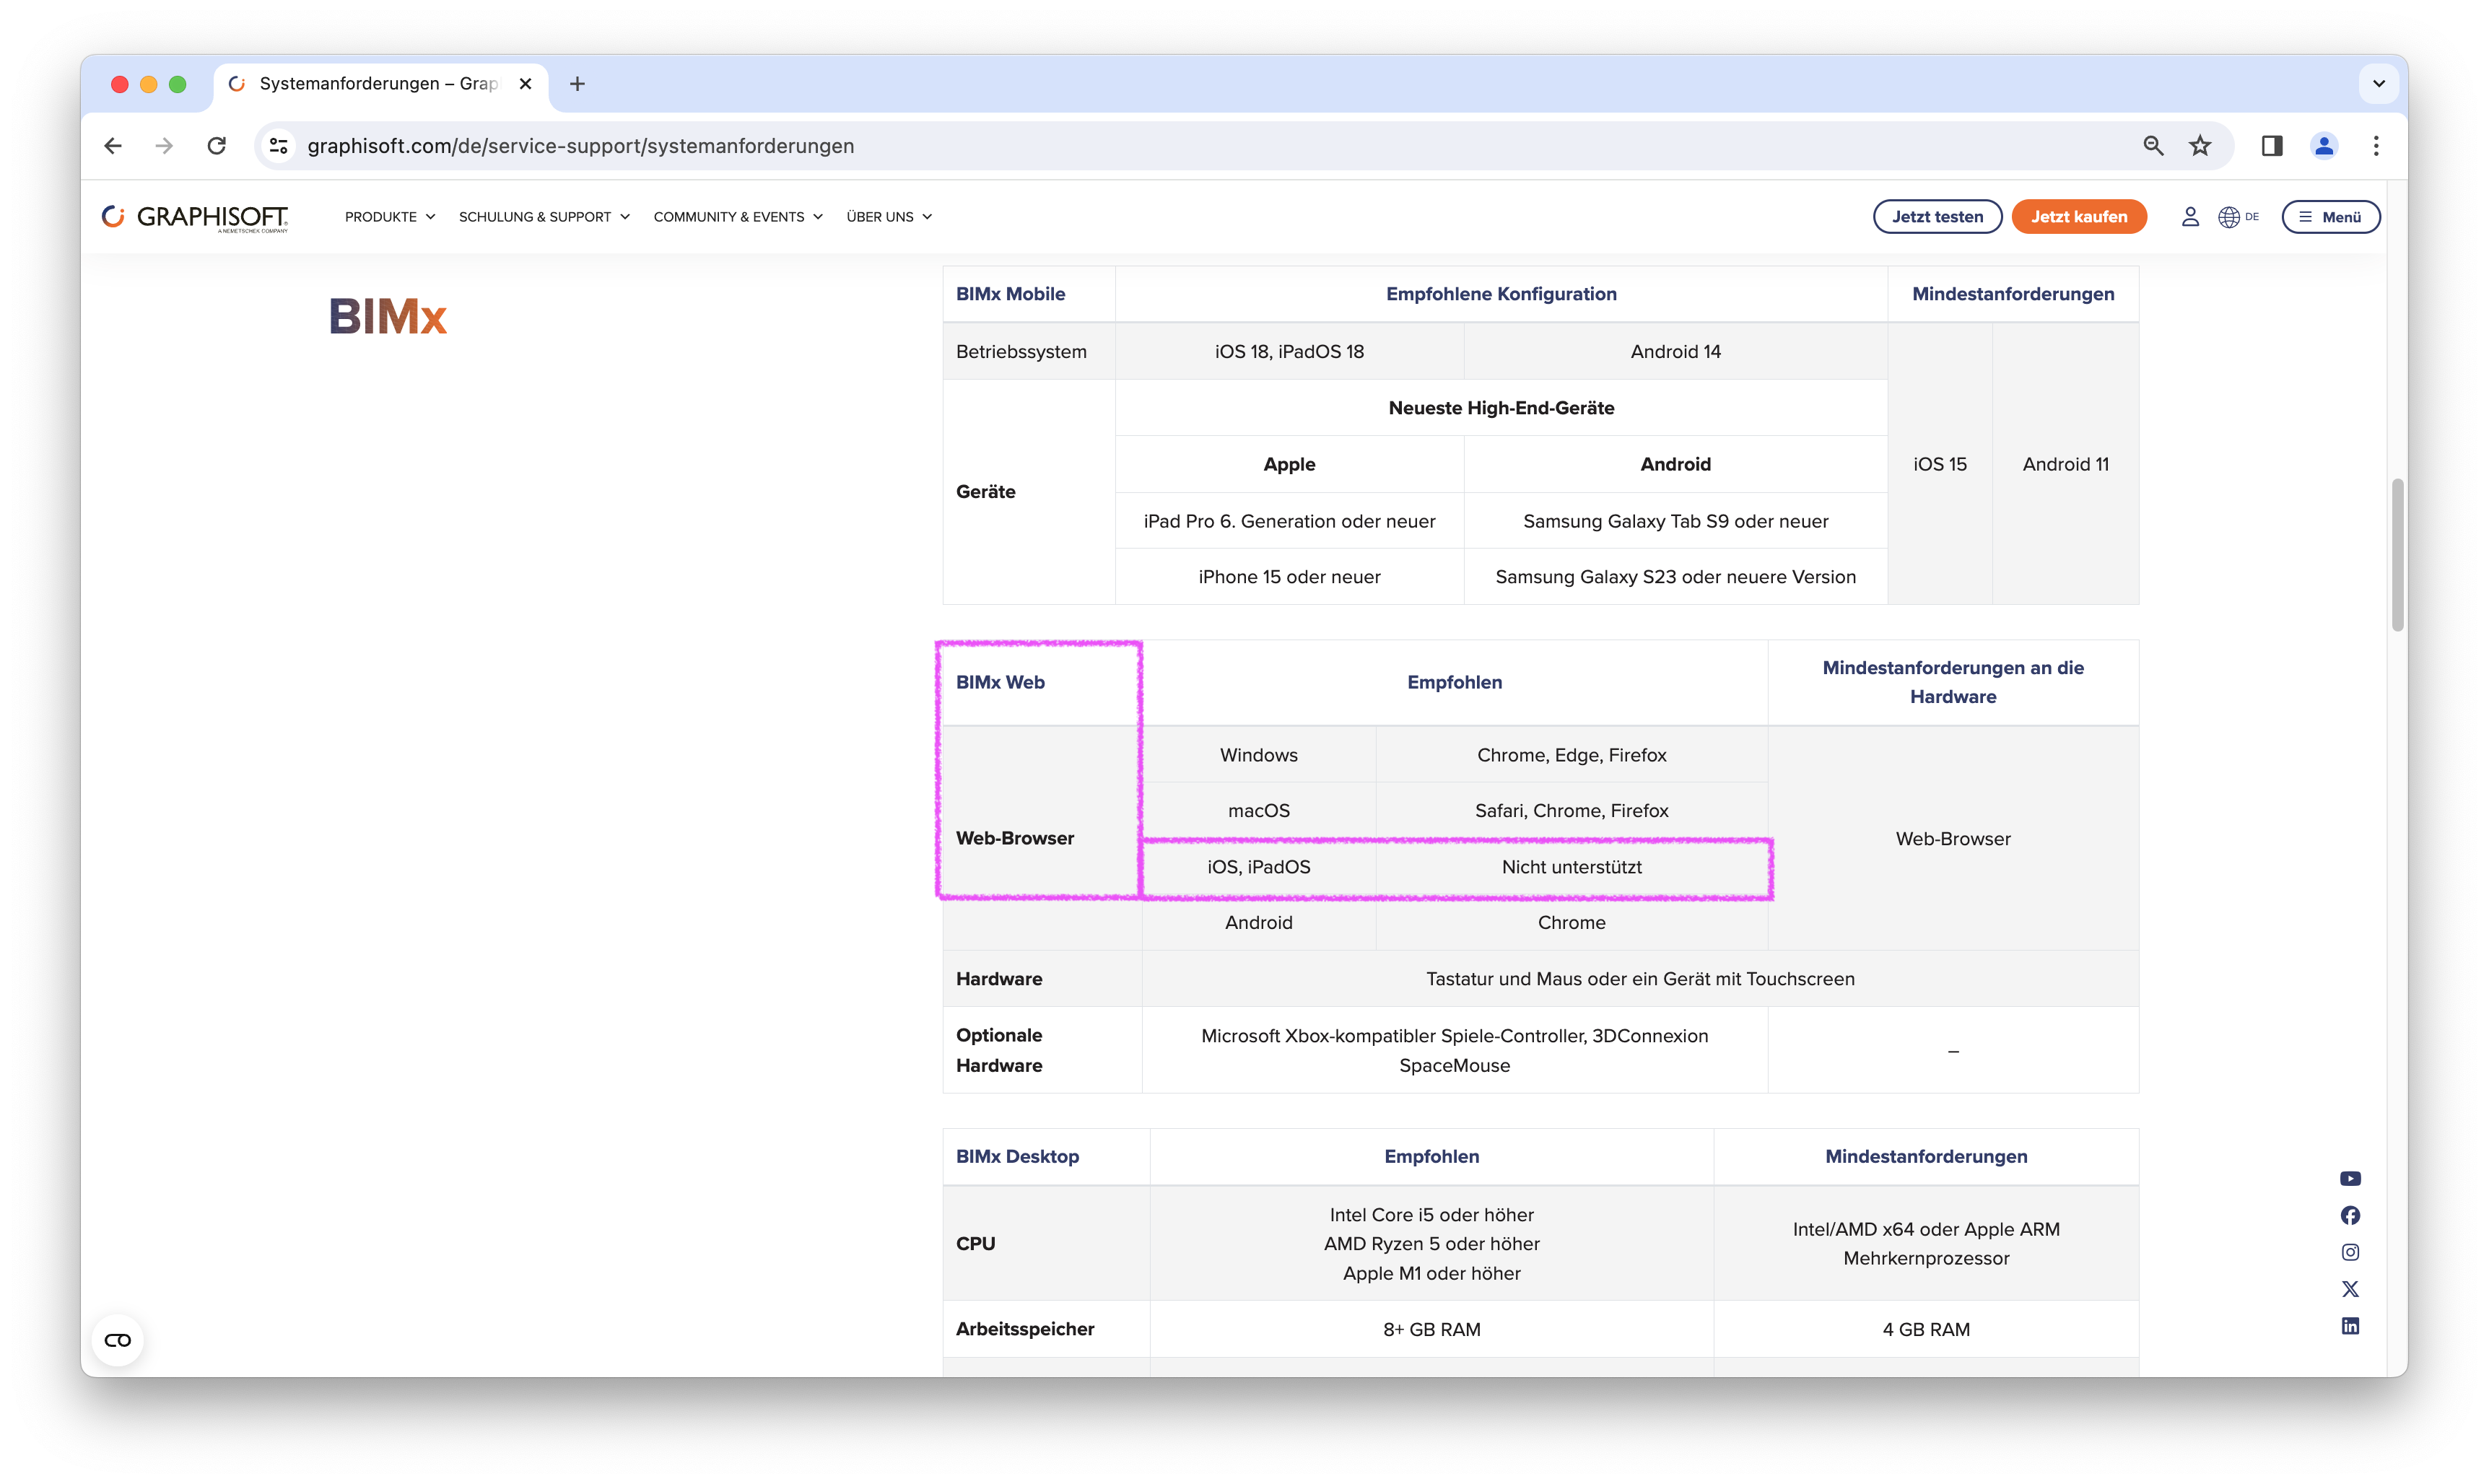Open the browser zoom magnifier icon
2489x1484 pixels.
[2153, 146]
